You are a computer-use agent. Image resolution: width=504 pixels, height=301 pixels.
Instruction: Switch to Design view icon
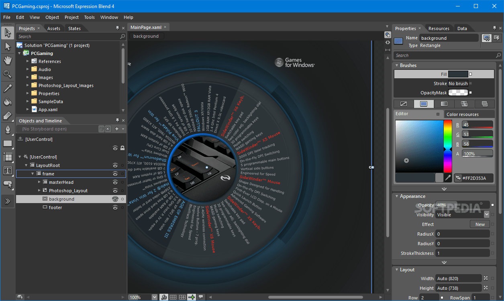388,35
